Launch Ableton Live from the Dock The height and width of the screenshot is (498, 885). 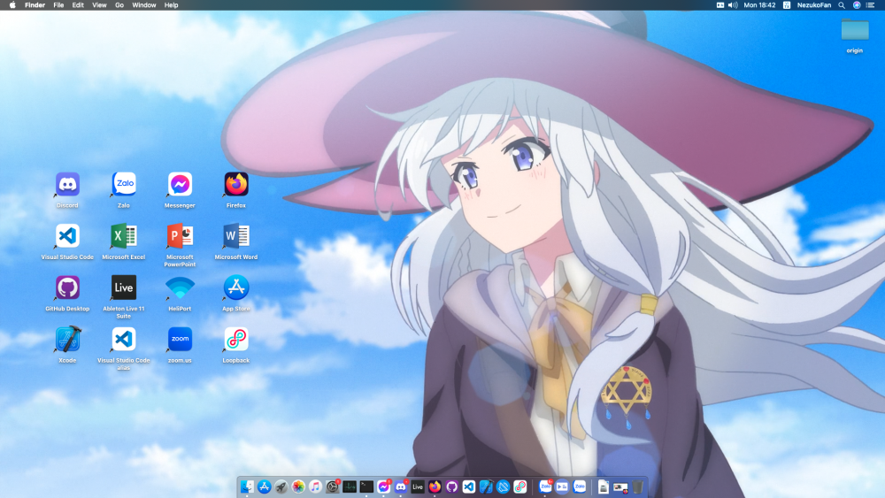[418, 487]
